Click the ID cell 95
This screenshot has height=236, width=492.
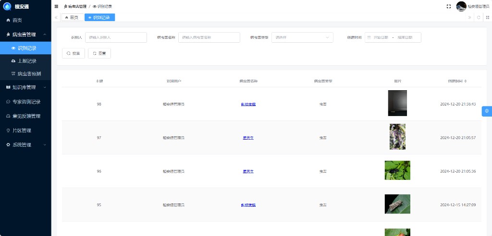point(99,205)
